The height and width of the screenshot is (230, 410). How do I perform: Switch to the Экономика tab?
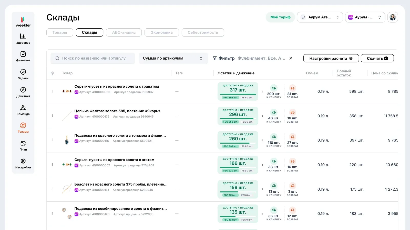(x=161, y=32)
